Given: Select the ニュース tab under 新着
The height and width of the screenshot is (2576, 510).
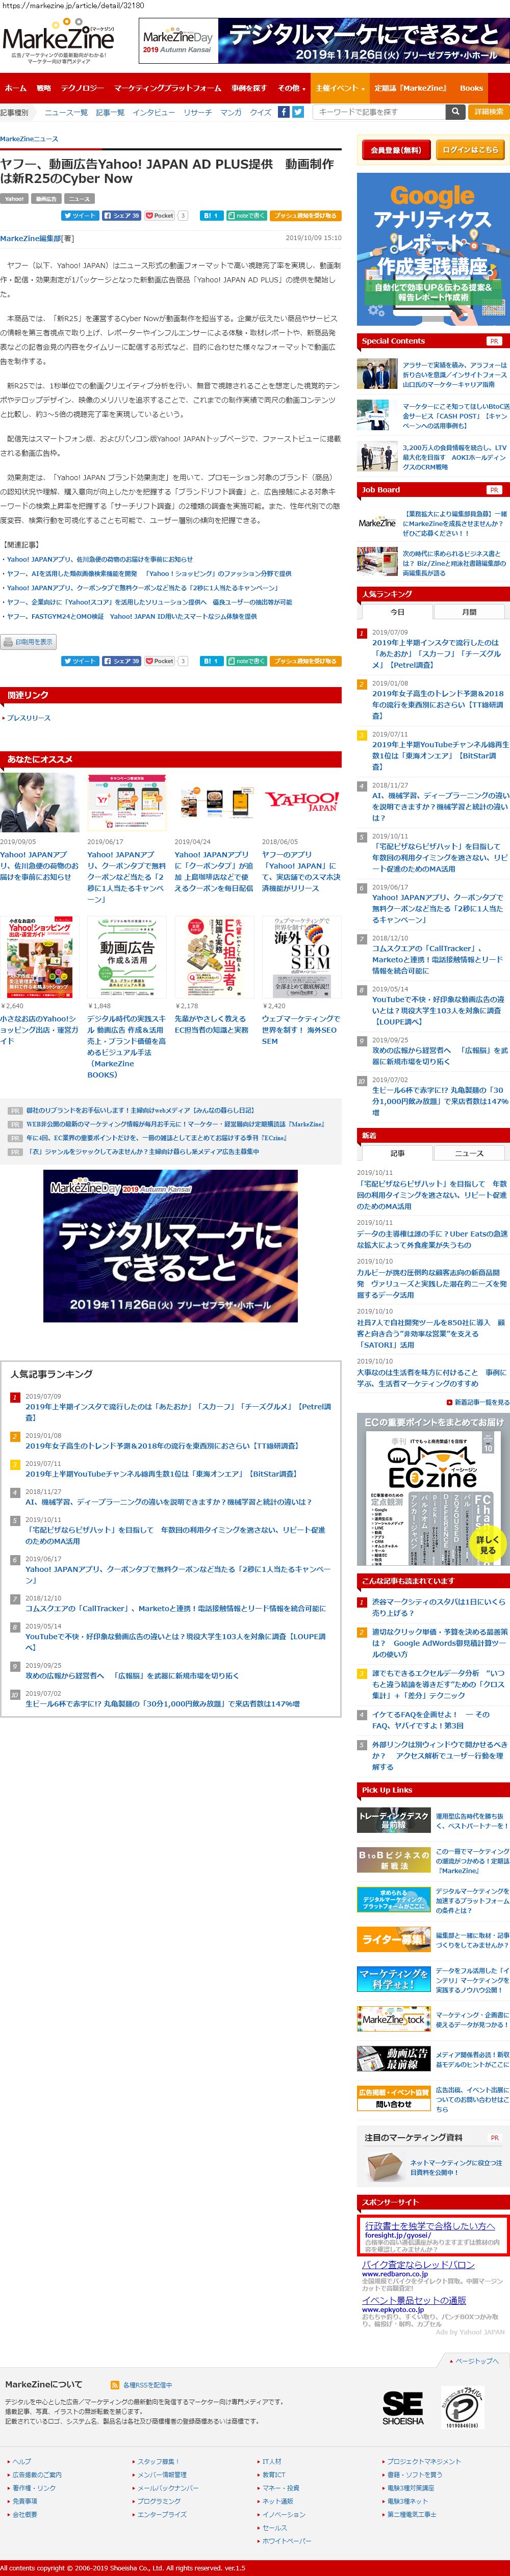Looking at the screenshot, I should (469, 1153).
